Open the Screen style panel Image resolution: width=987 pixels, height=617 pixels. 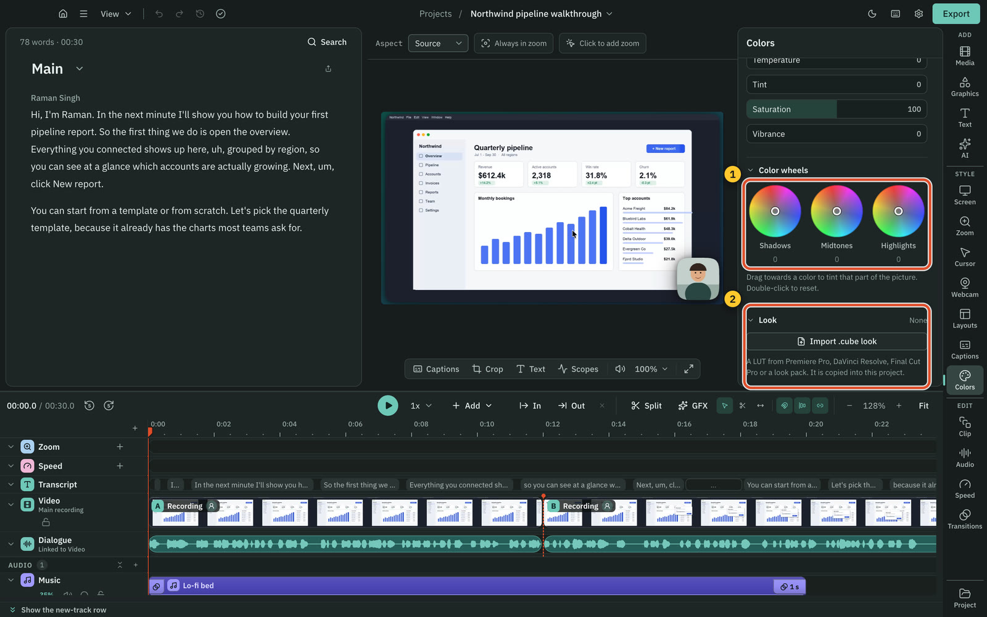click(965, 195)
